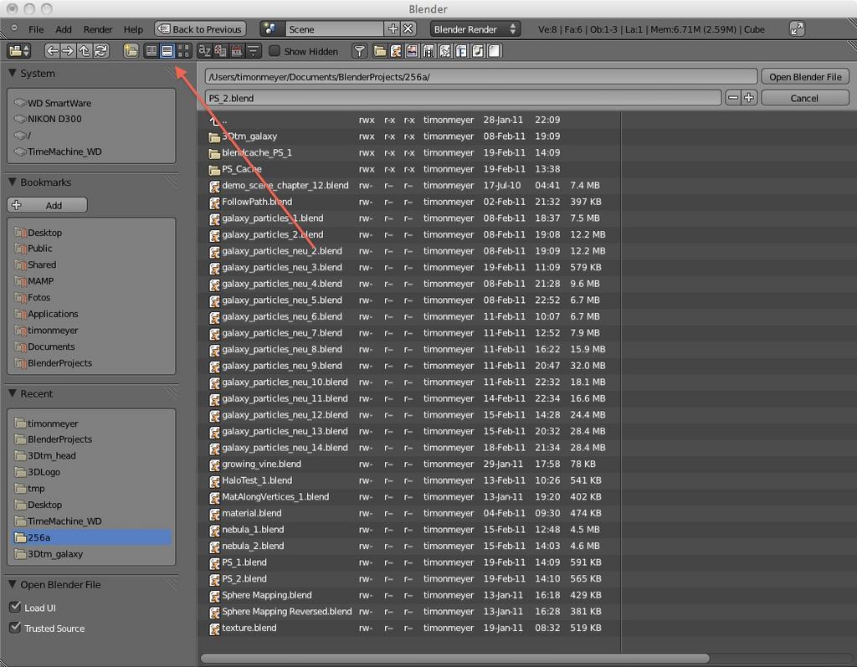Go back to previous folder arrow
Screen dimensions: 857x667
click(52, 51)
